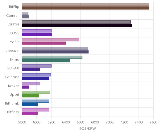Click the green Upbit lower bar
The width and height of the screenshot is (158, 134).
click(31, 96)
